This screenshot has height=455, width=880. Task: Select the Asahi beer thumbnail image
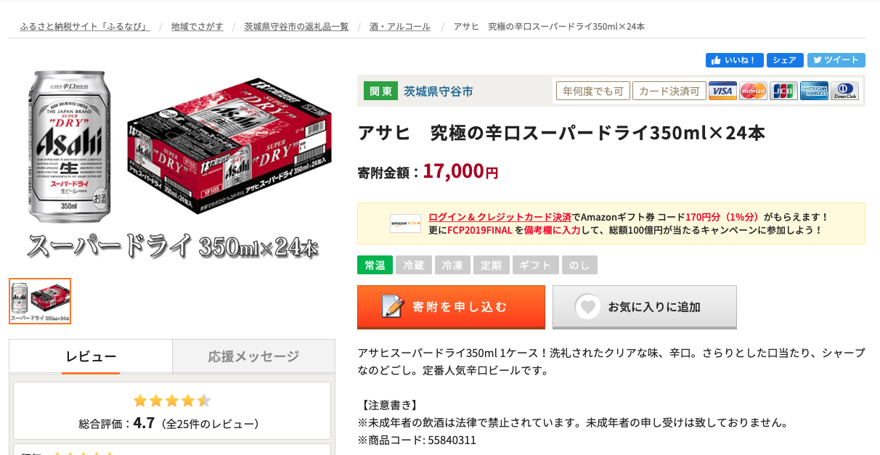pyautogui.click(x=40, y=301)
